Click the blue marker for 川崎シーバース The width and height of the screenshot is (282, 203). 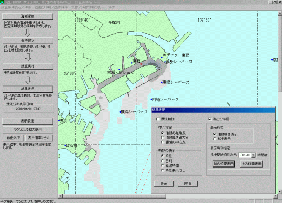coord(151,99)
